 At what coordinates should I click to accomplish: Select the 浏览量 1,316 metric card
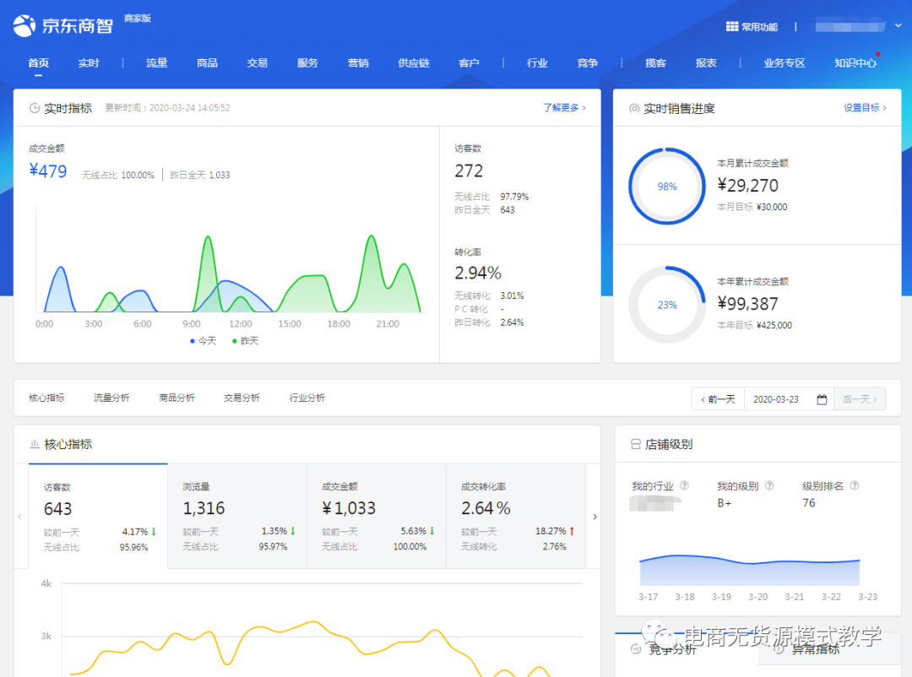pos(237,516)
